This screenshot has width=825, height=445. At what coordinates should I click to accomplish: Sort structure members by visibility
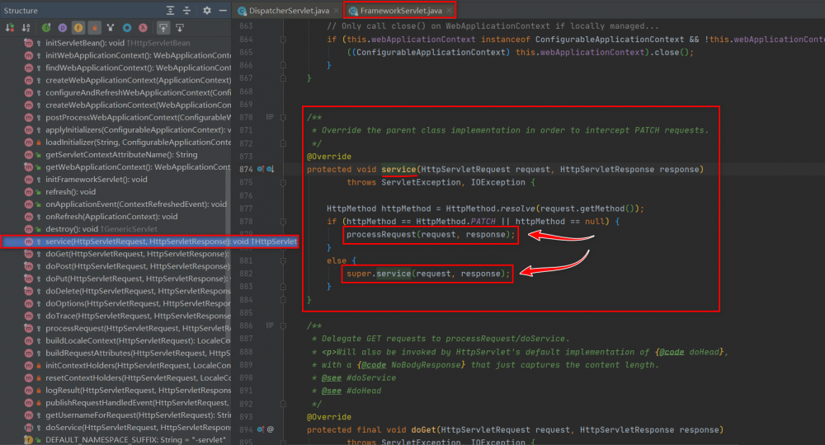click(9, 27)
